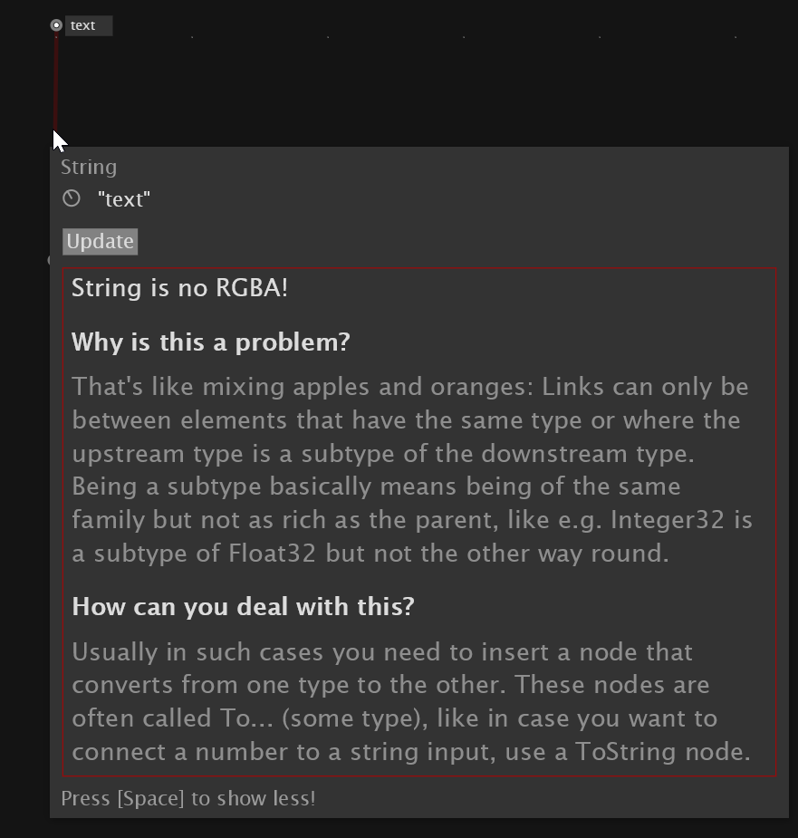The width and height of the screenshot is (798, 838).
Task: Click the circular output pin beside the text node
Action: pos(56,25)
